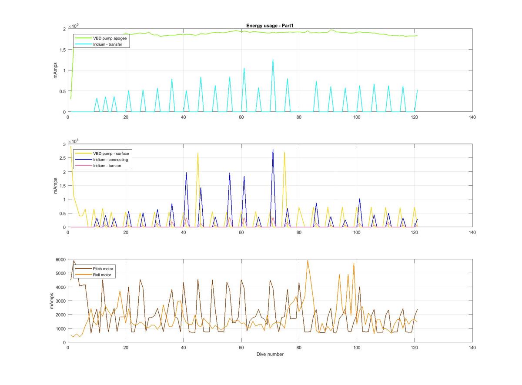Click the top plot 'mAmps' y-axis label

pos(55,70)
